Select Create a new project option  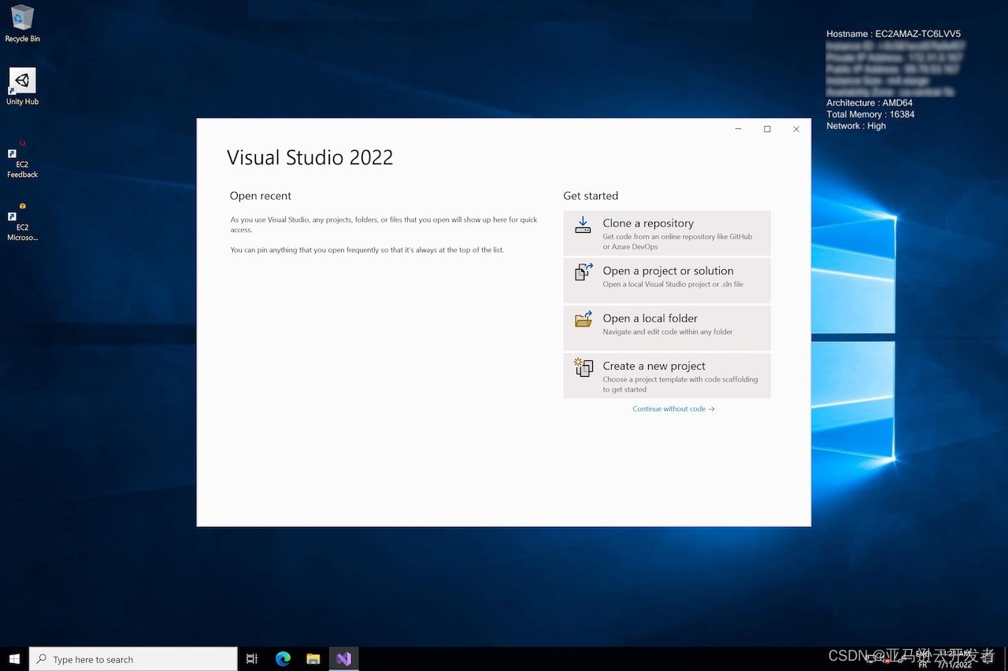coord(666,375)
